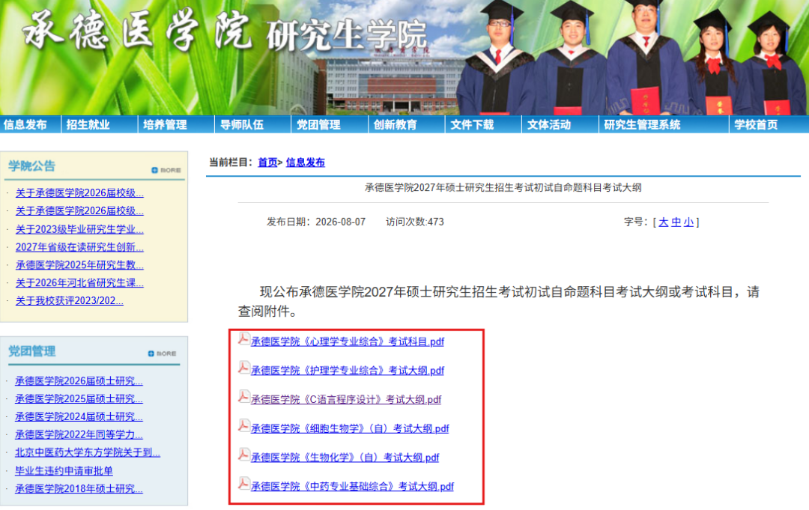
Task: Click the PDF icon beside 心理学专业综合 考试科目
Action: click(x=243, y=339)
